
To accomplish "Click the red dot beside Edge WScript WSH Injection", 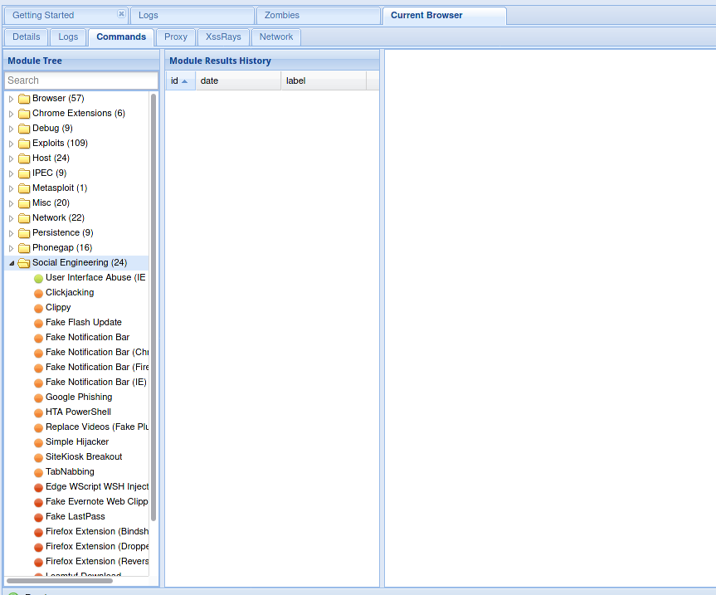I will point(38,487).
